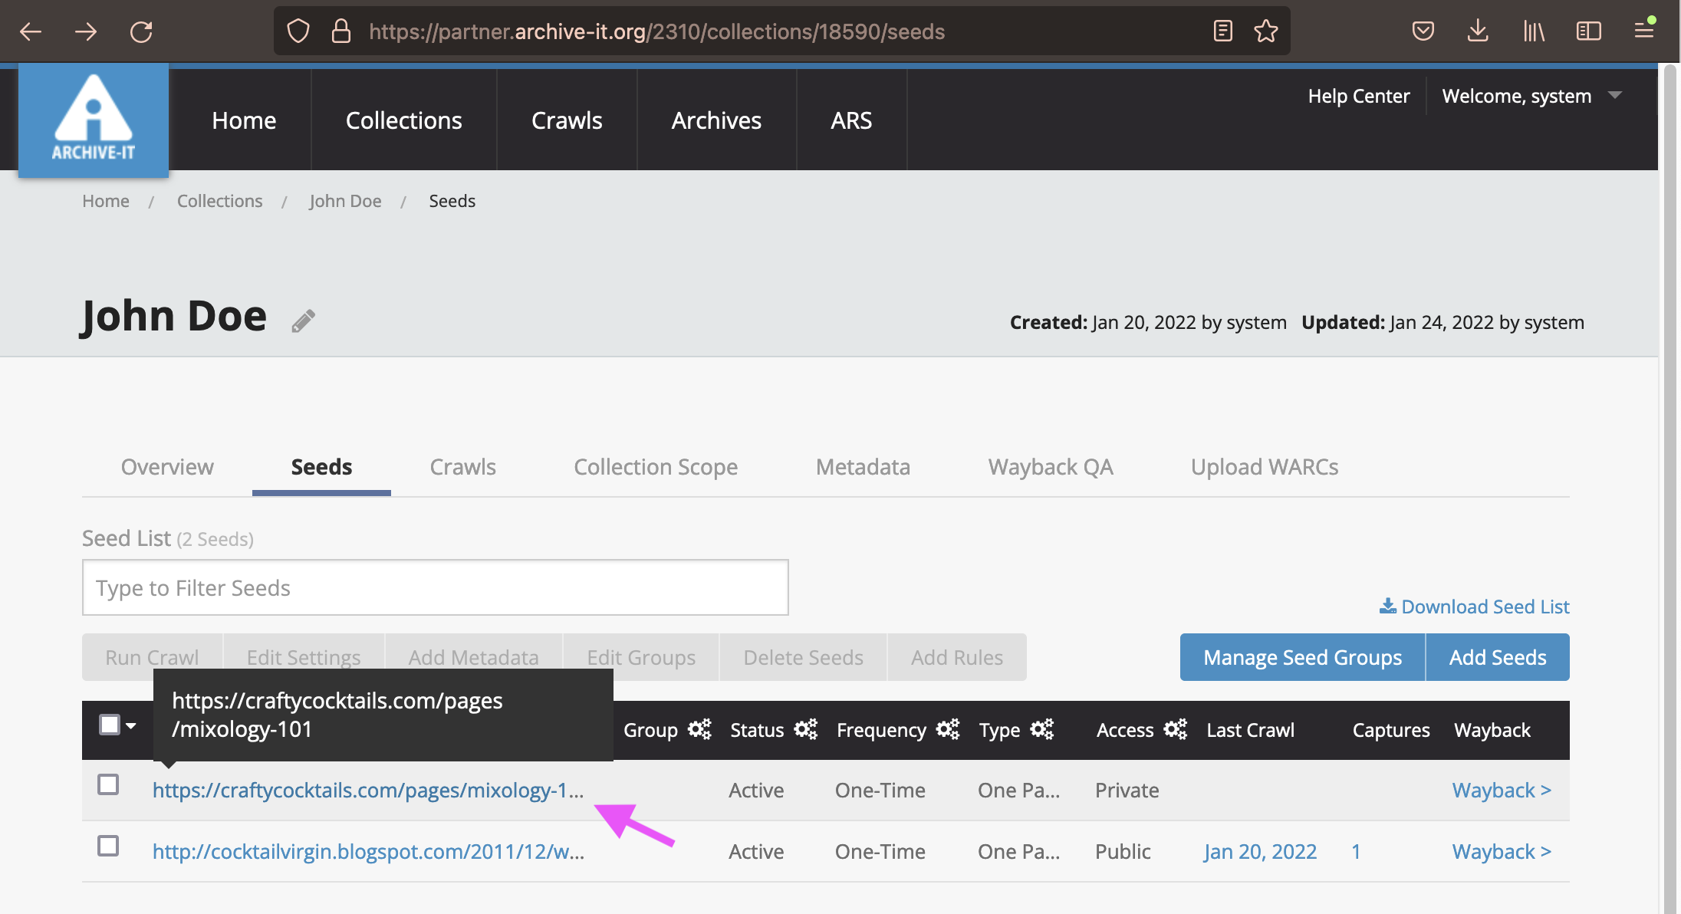Check the cocktailvirgin blogspot seed checkbox
1681x914 pixels.
click(x=108, y=846)
